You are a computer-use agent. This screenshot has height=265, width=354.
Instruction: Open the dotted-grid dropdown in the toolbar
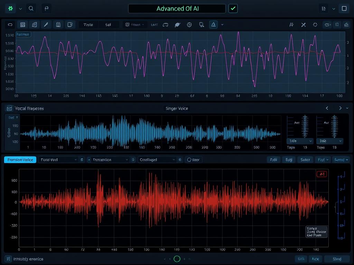point(135,24)
